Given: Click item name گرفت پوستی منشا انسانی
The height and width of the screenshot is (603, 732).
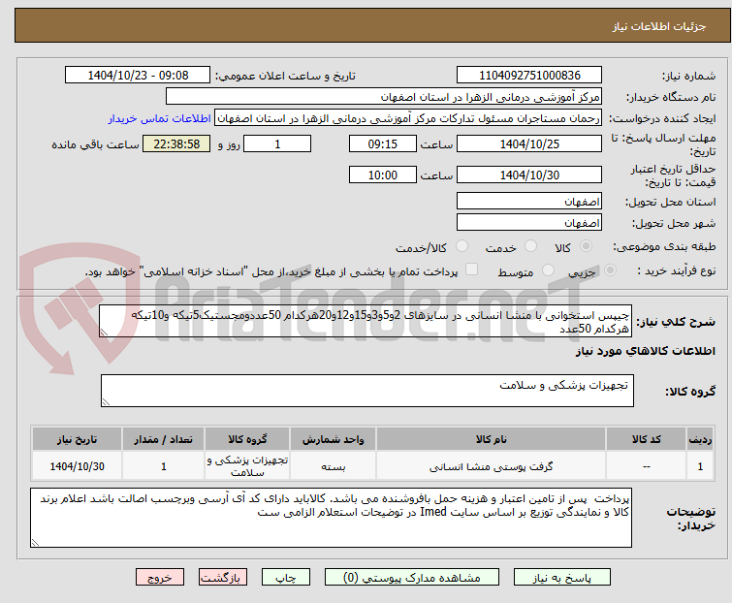Looking at the screenshot, I should tap(492, 466).
